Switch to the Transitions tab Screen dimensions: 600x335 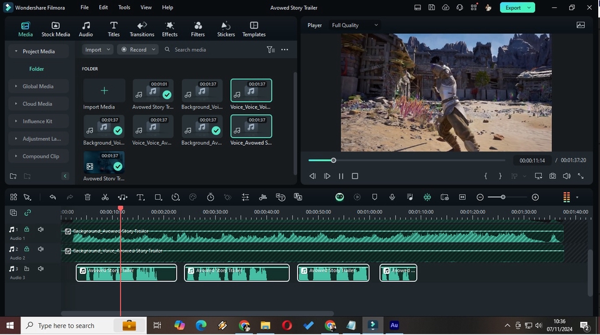142,29
